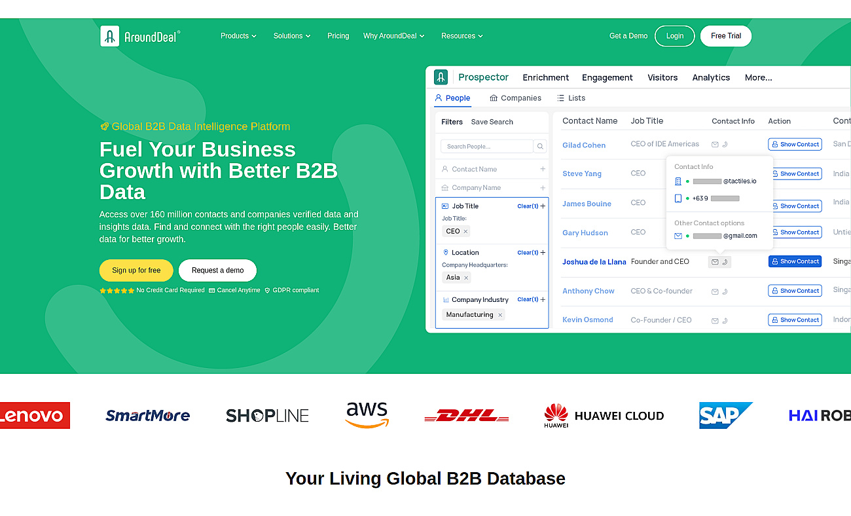Clear the Job Title filter
Screen dimensions: 851x516
(x=528, y=206)
